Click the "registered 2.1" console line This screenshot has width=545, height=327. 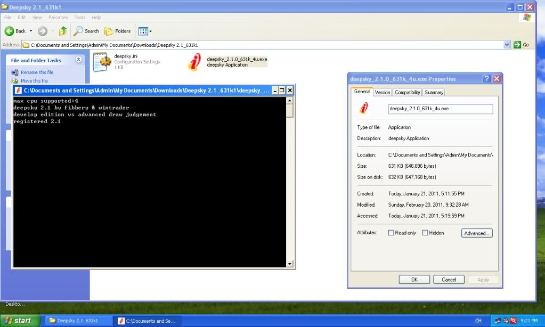37,121
